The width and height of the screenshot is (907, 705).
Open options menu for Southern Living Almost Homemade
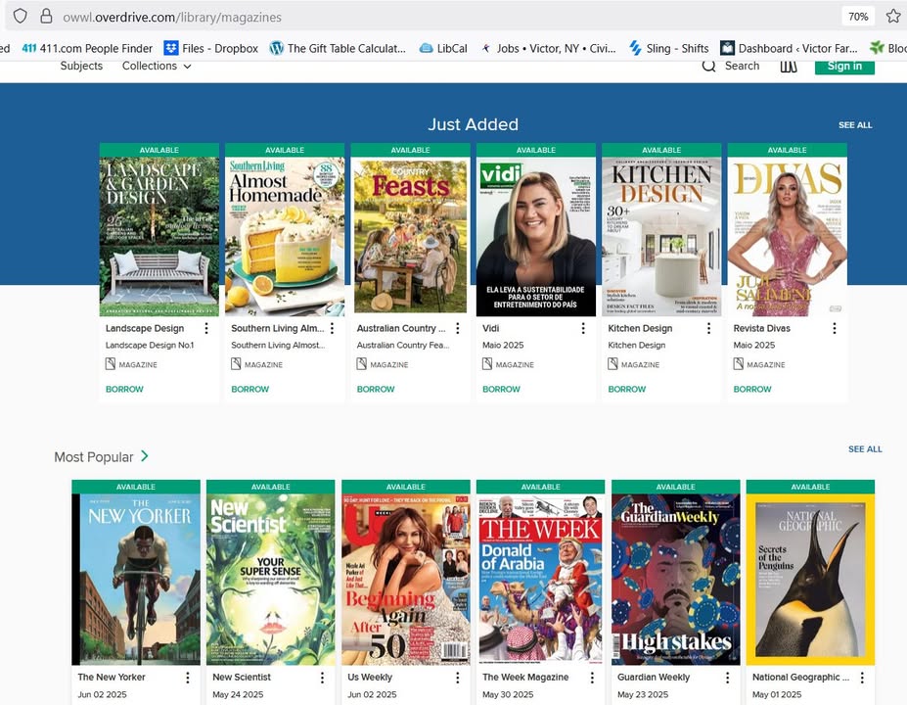pos(332,329)
